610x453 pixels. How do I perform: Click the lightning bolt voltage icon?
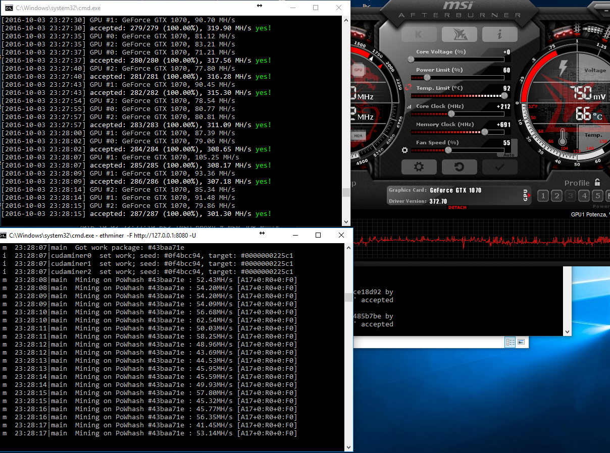(x=563, y=69)
